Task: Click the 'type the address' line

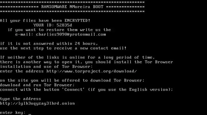Action: click(20, 99)
